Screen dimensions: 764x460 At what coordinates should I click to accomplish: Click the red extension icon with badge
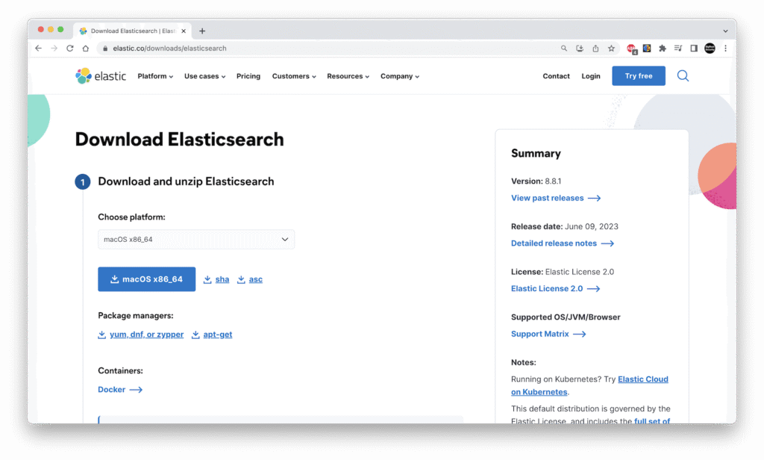click(631, 49)
